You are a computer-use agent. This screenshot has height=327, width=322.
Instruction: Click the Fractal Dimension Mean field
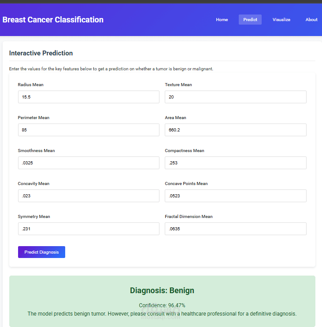click(x=236, y=229)
